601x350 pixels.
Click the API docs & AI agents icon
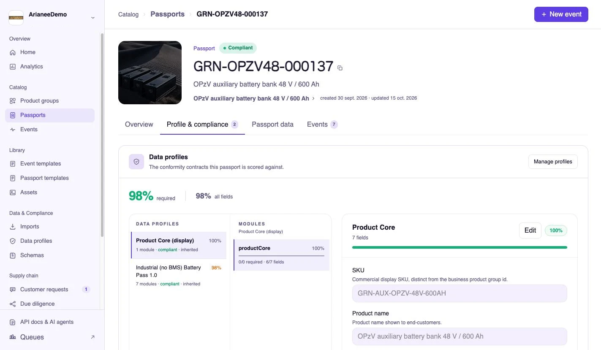[13, 322]
